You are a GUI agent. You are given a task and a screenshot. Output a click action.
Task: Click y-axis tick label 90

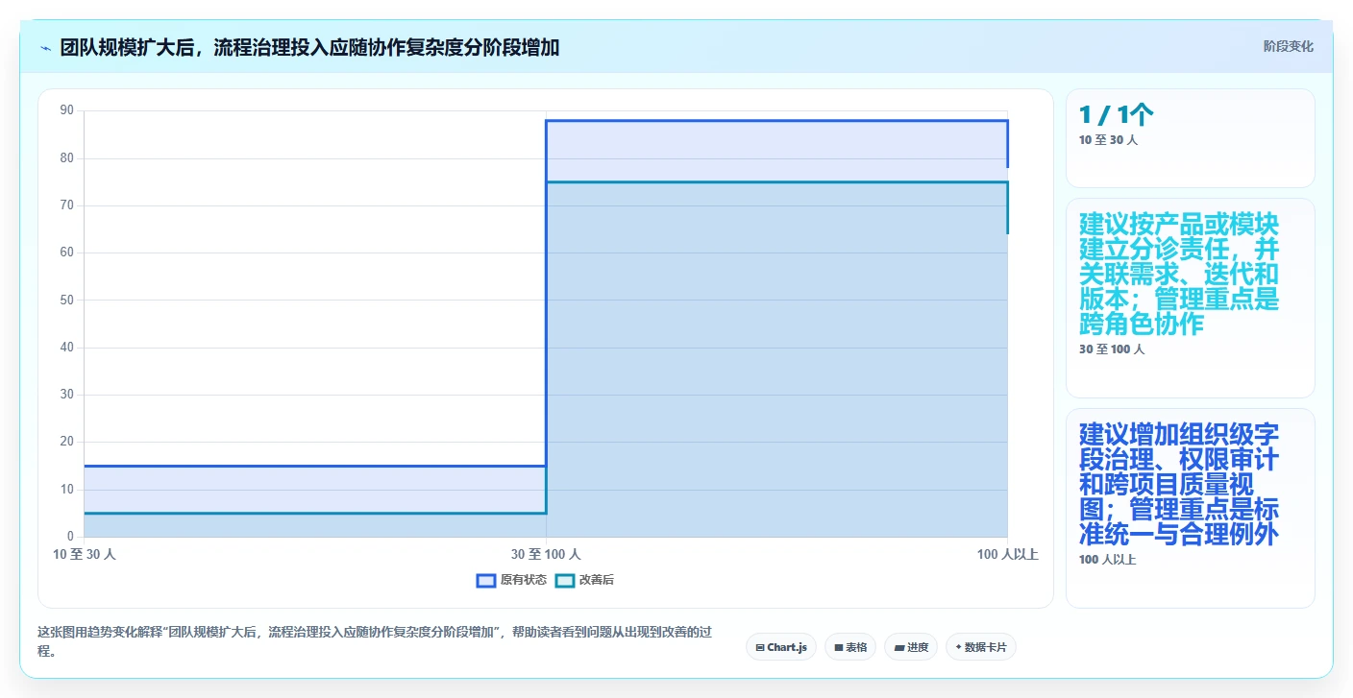(x=67, y=110)
